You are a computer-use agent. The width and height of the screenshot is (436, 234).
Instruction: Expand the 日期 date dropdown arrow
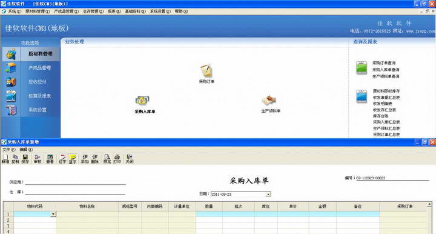pos(268,194)
